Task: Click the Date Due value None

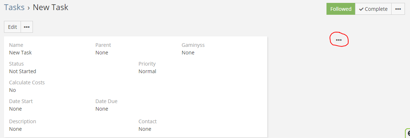Action: tap(102, 109)
